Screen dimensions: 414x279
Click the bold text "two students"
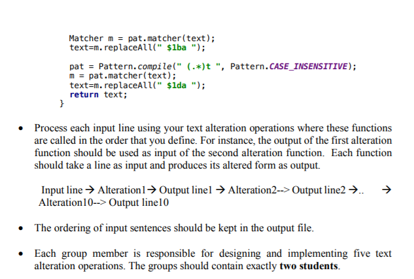pos(309,266)
